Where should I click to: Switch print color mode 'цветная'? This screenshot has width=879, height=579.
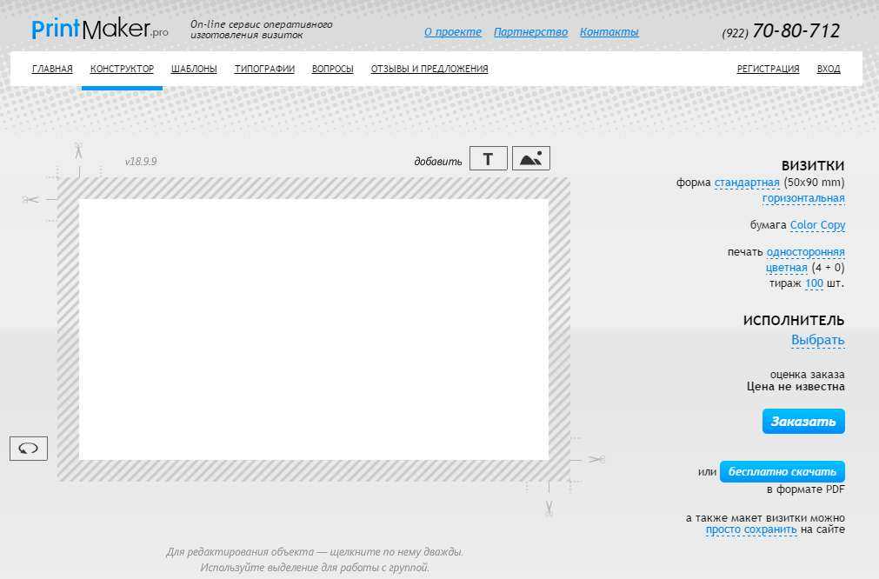click(786, 268)
